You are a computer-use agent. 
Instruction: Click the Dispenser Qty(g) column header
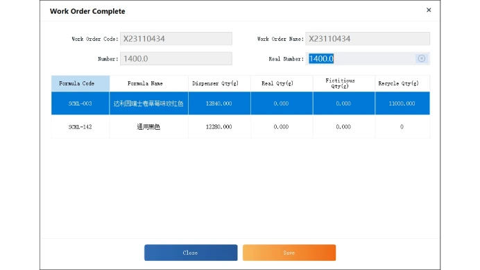pyautogui.click(x=219, y=83)
